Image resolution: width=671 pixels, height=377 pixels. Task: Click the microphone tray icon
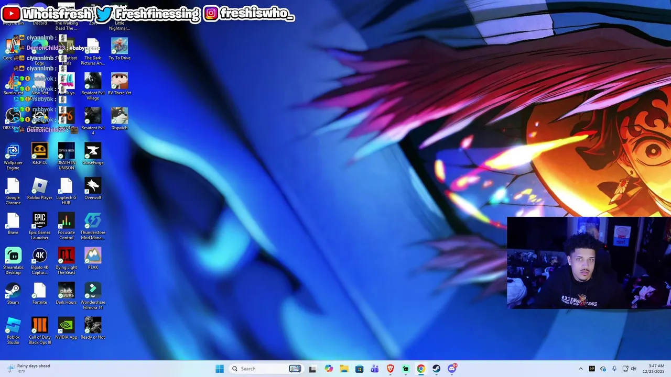(614, 369)
